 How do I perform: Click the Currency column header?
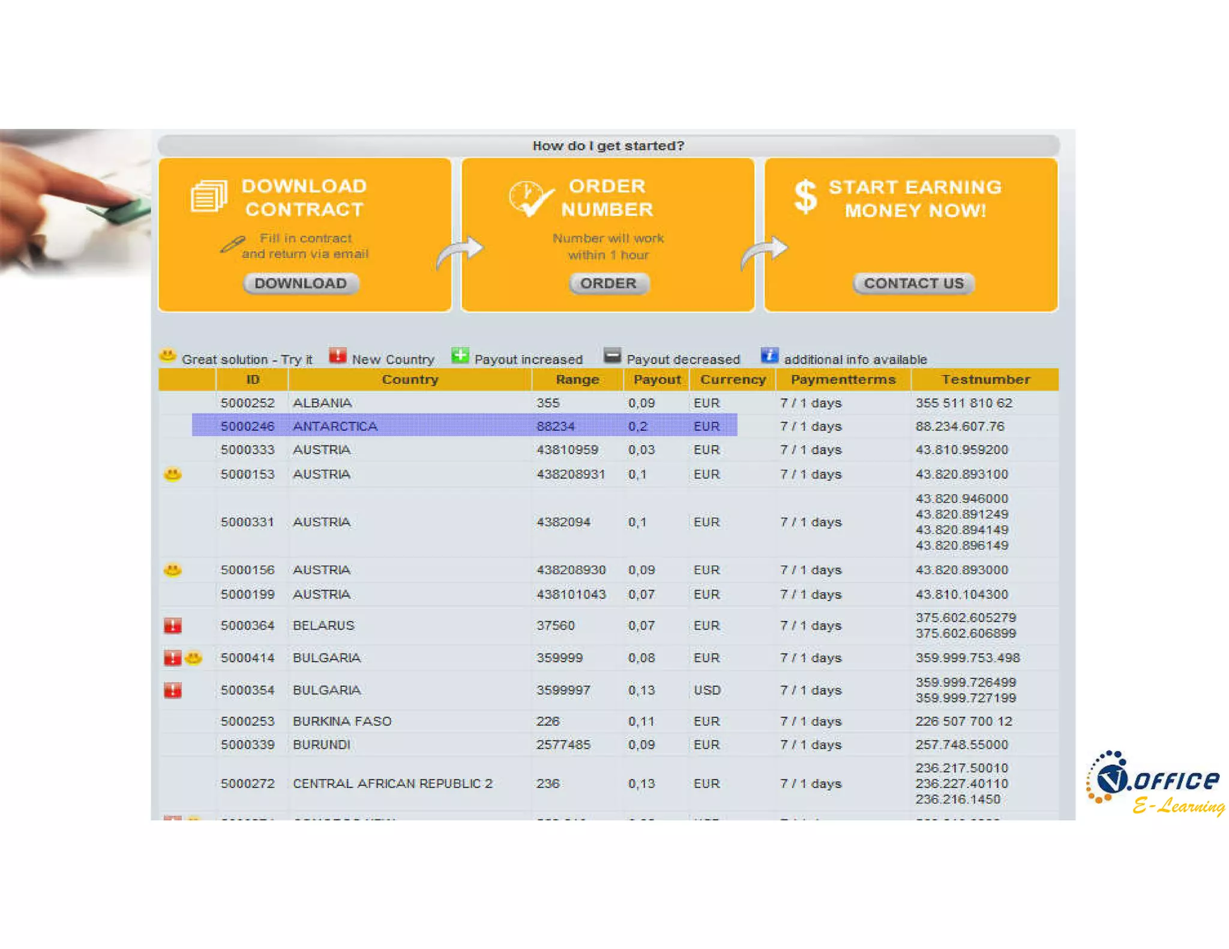733,380
